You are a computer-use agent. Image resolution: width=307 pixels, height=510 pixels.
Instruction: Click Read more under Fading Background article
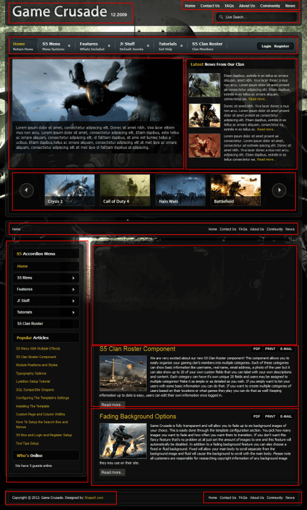pos(112,472)
